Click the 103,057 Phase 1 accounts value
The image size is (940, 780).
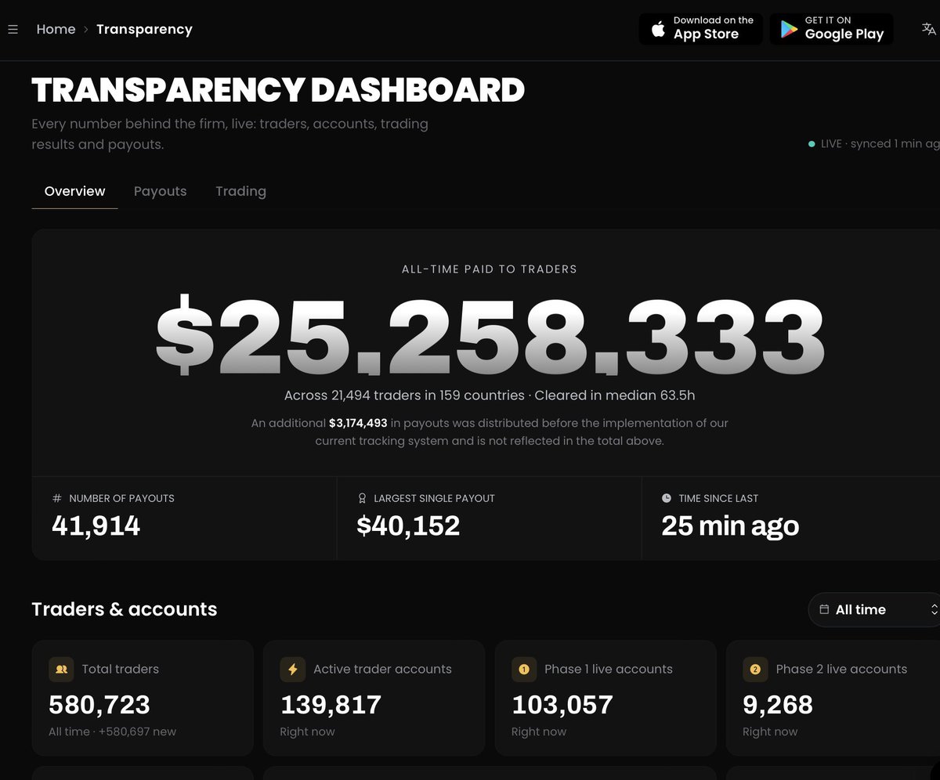[x=562, y=705]
